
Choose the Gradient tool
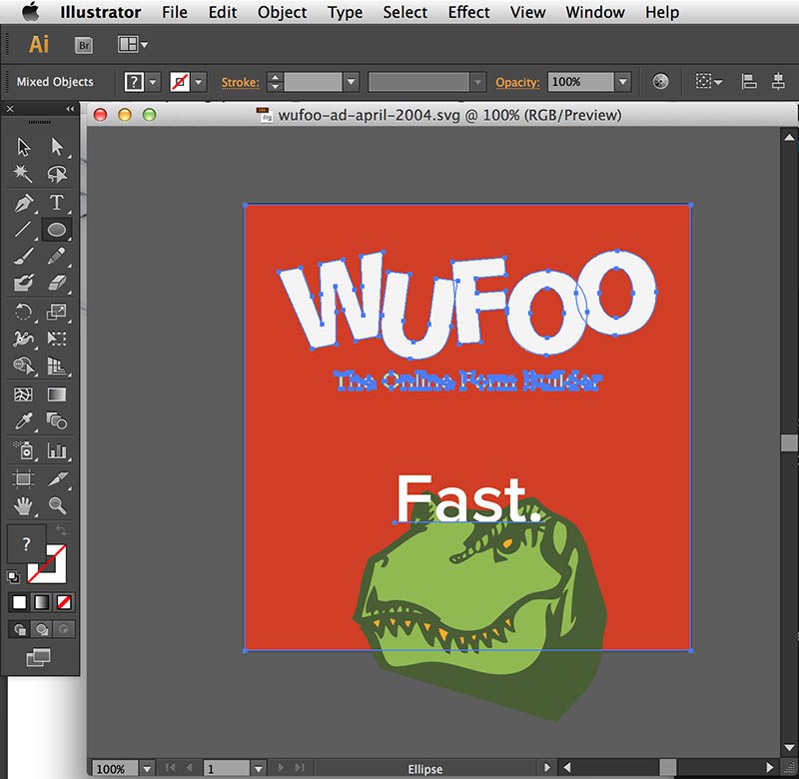coord(57,394)
